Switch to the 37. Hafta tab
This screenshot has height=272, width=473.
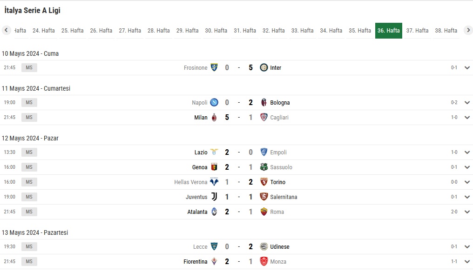(x=417, y=30)
